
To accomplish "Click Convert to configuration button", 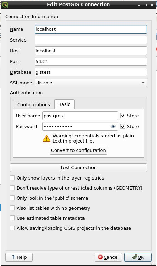I will 79,150.
